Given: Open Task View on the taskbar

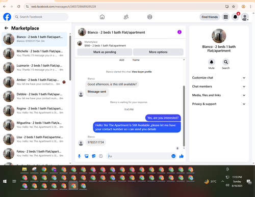Looking at the screenshot, I should point(14,181).
